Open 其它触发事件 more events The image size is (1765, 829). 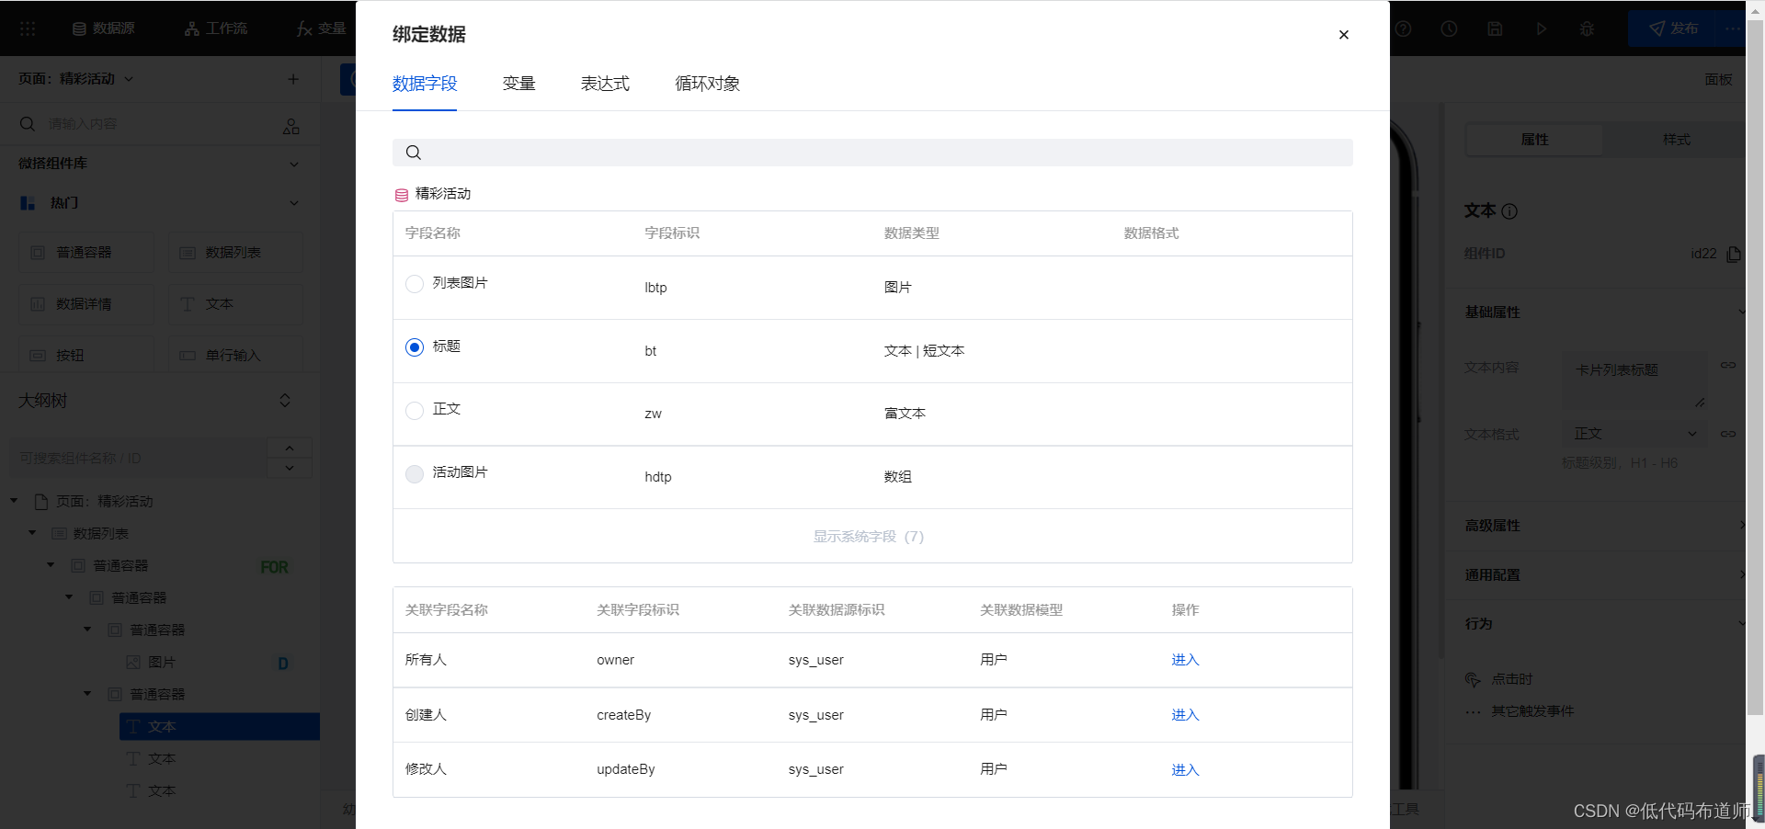[1520, 711]
